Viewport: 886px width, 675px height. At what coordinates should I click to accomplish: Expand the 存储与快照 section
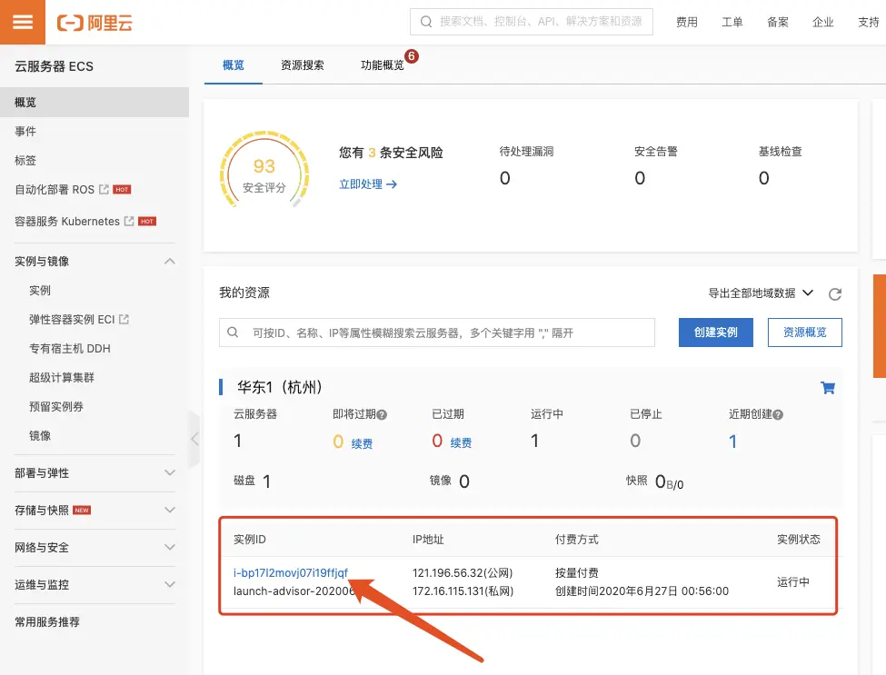(170, 510)
